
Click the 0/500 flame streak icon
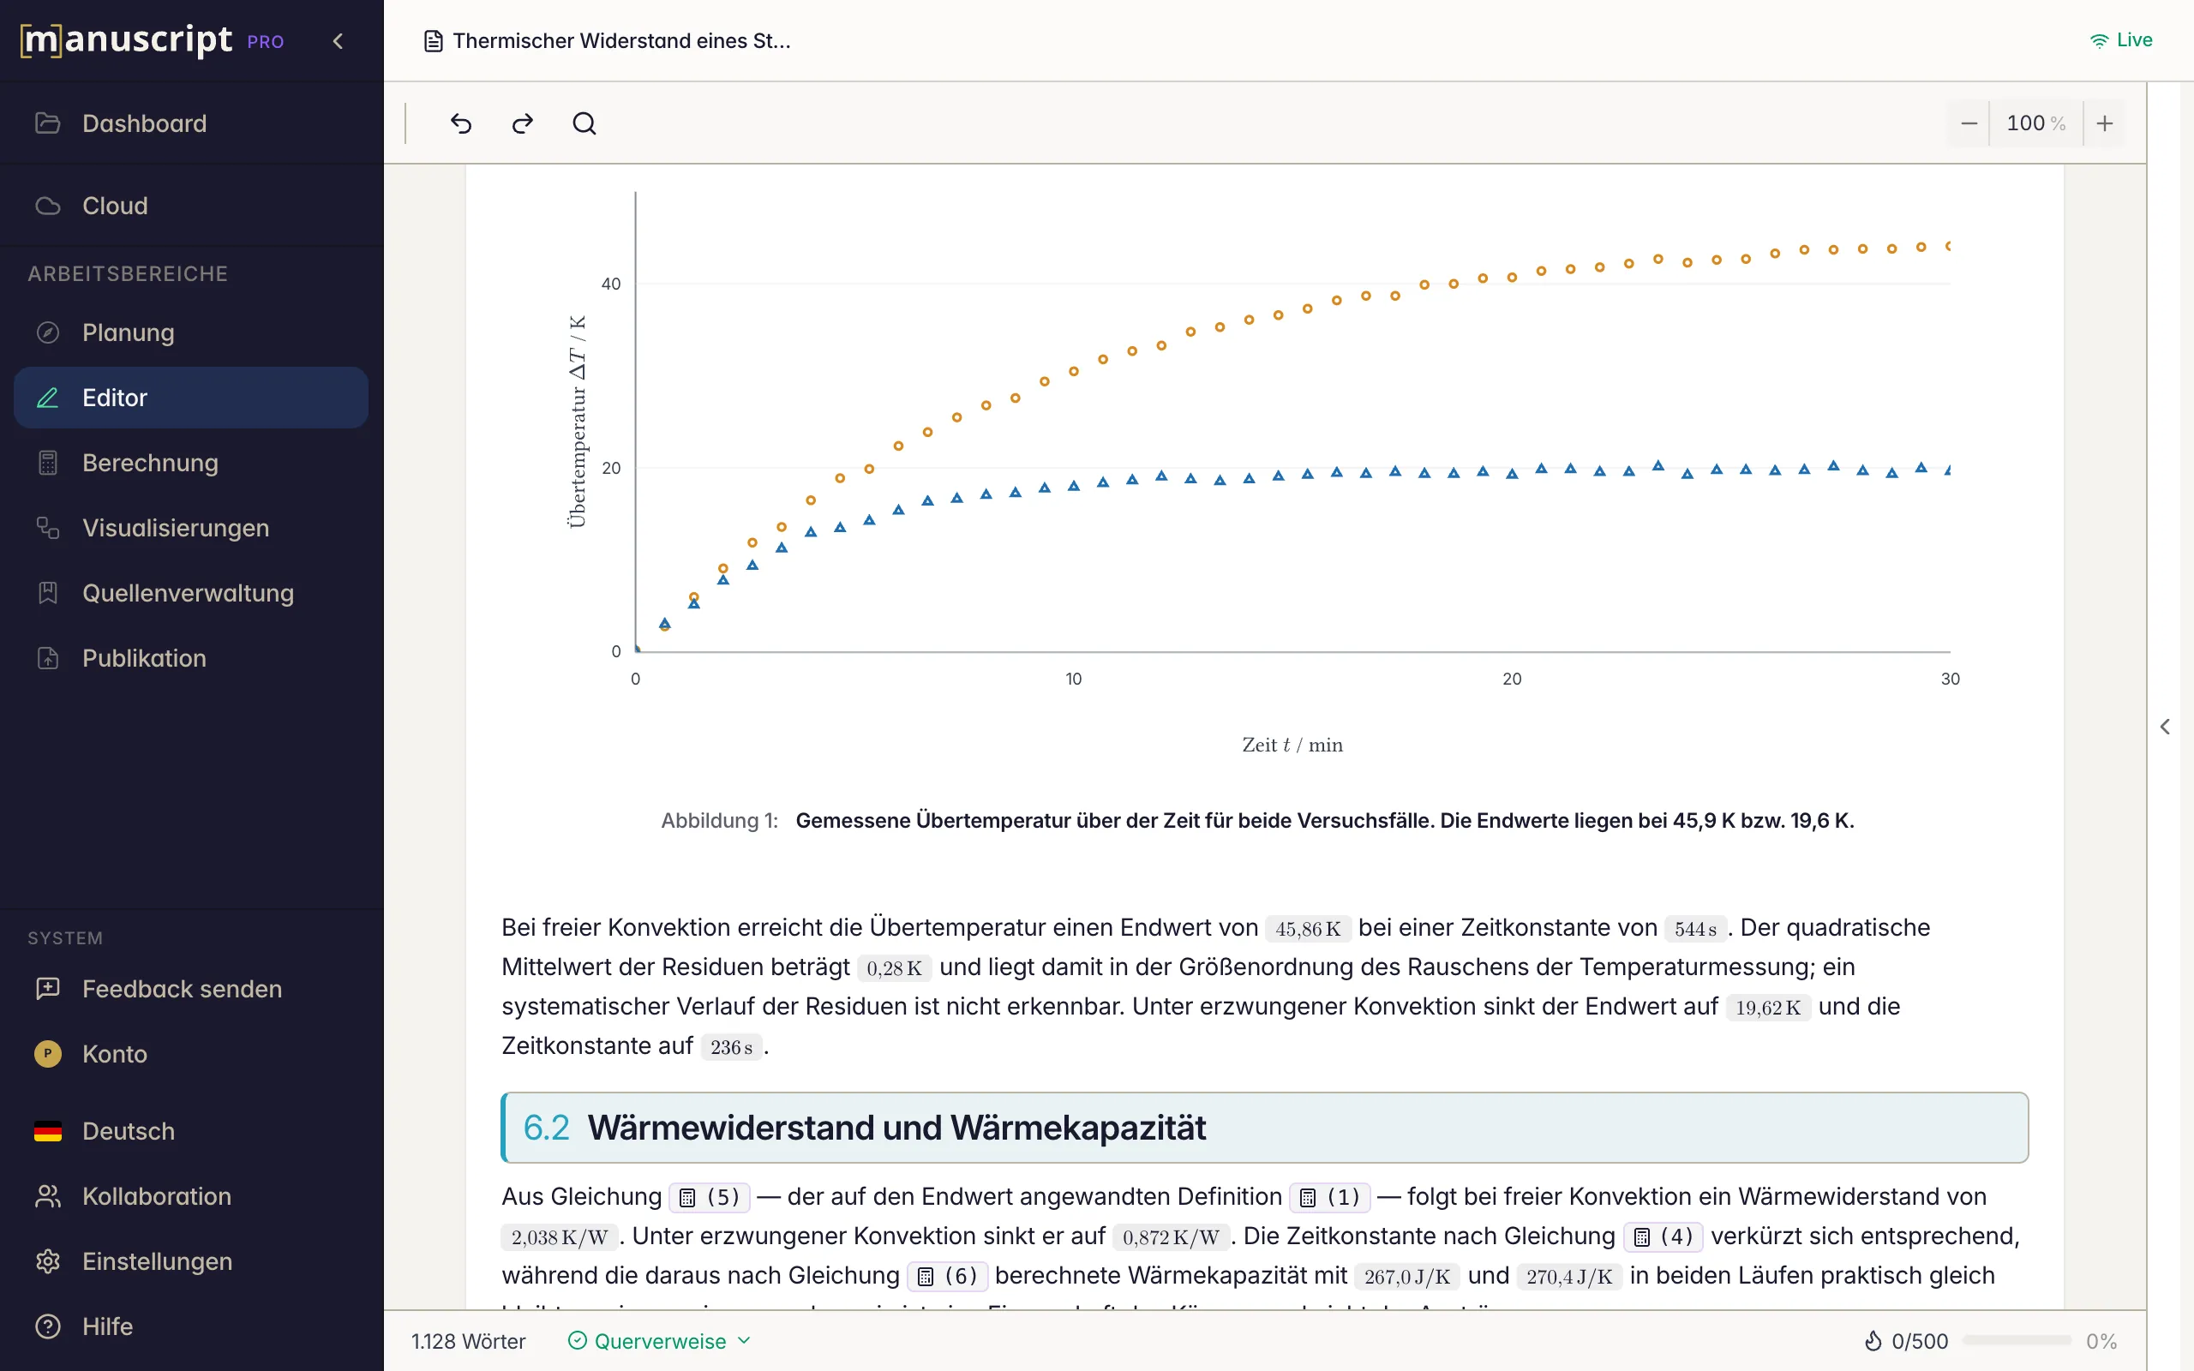1873,1341
